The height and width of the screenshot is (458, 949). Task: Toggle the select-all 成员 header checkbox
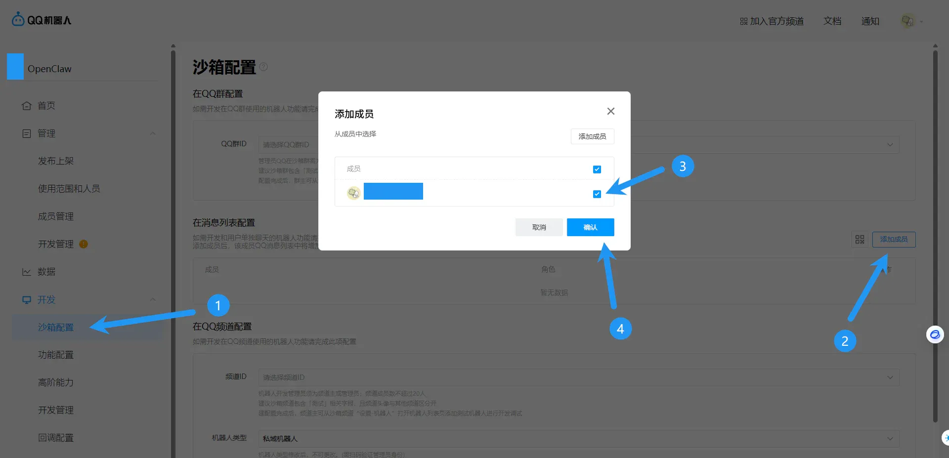[597, 169]
